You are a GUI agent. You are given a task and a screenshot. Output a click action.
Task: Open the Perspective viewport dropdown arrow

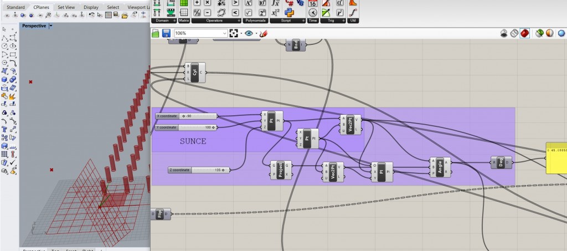50,26
